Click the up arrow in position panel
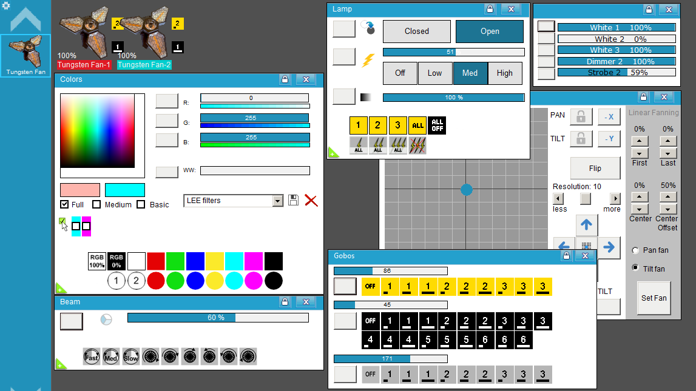The height and width of the screenshot is (391, 696). tap(586, 225)
